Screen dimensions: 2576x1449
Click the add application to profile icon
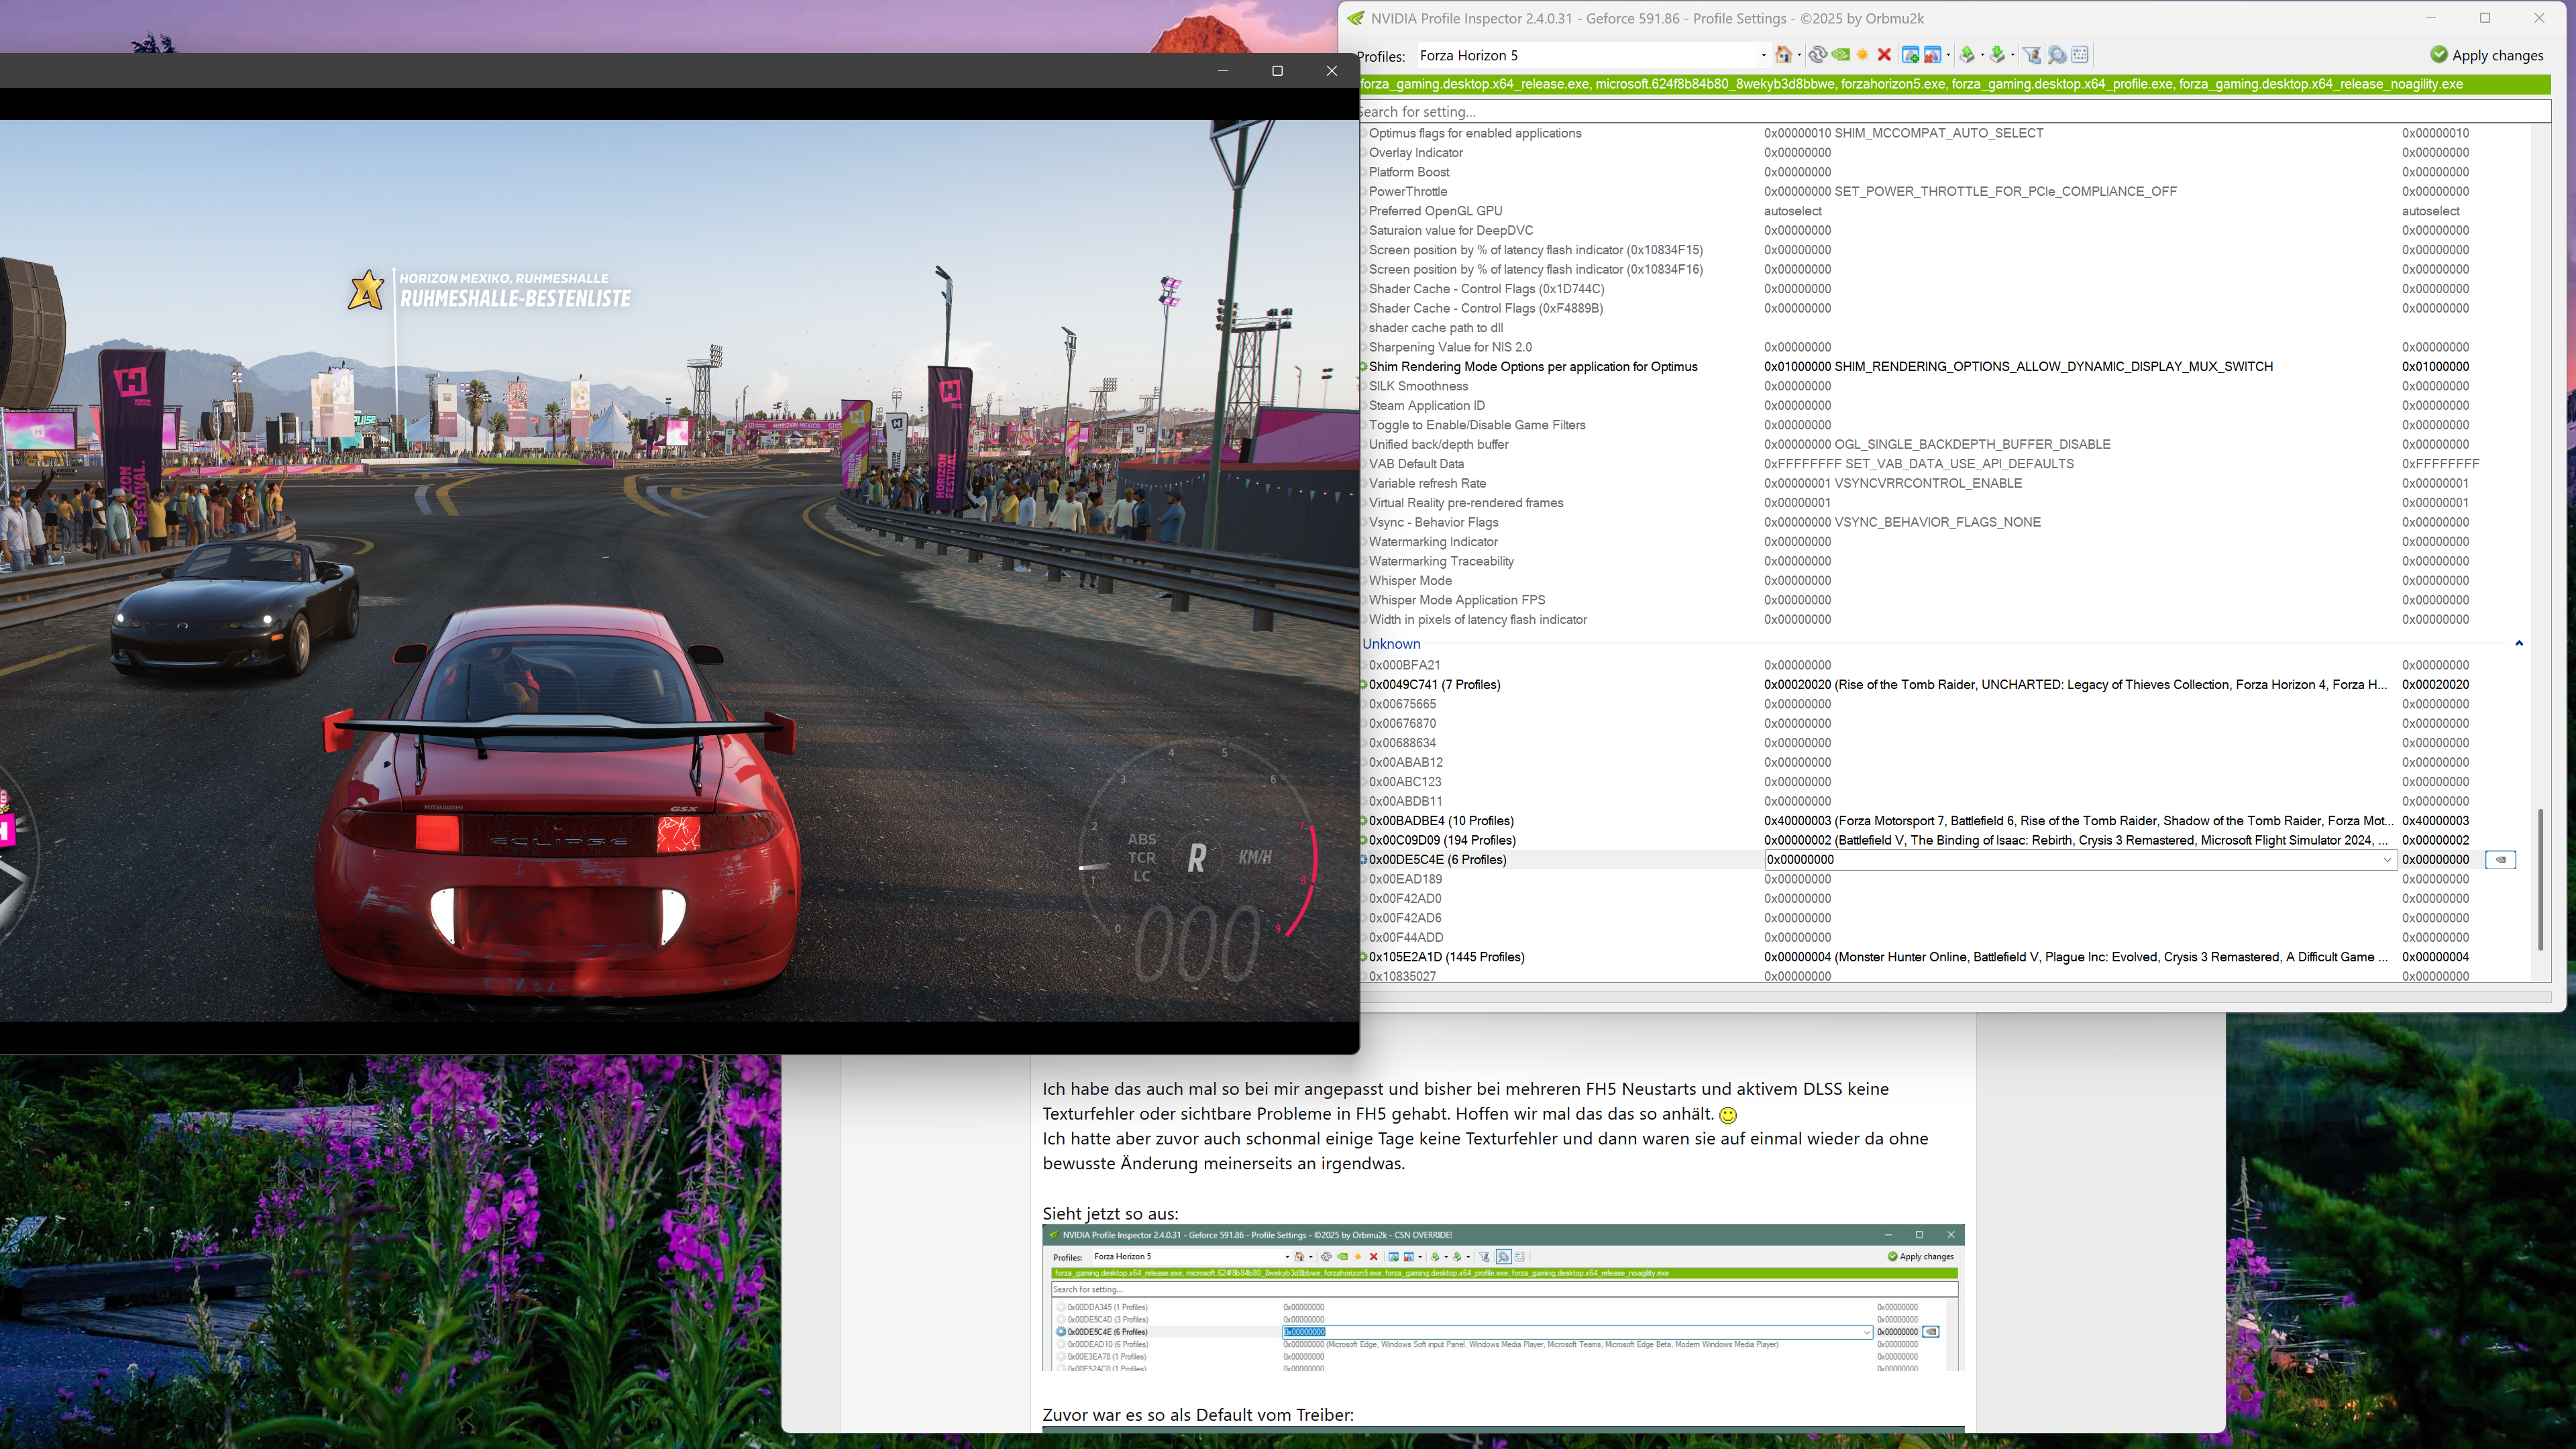[1911, 55]
